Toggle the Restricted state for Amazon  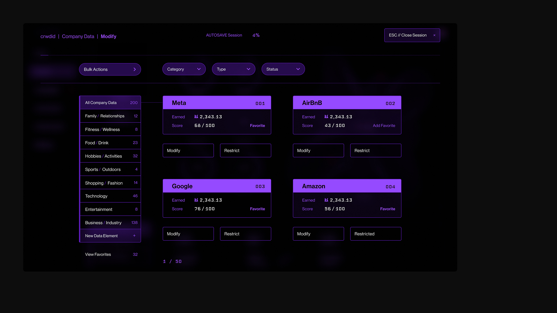point(376,234)
